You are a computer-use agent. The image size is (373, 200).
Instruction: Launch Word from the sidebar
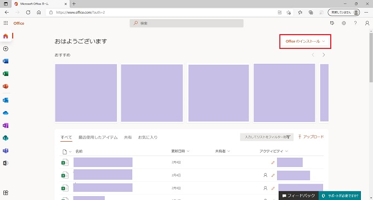(5, 61)
